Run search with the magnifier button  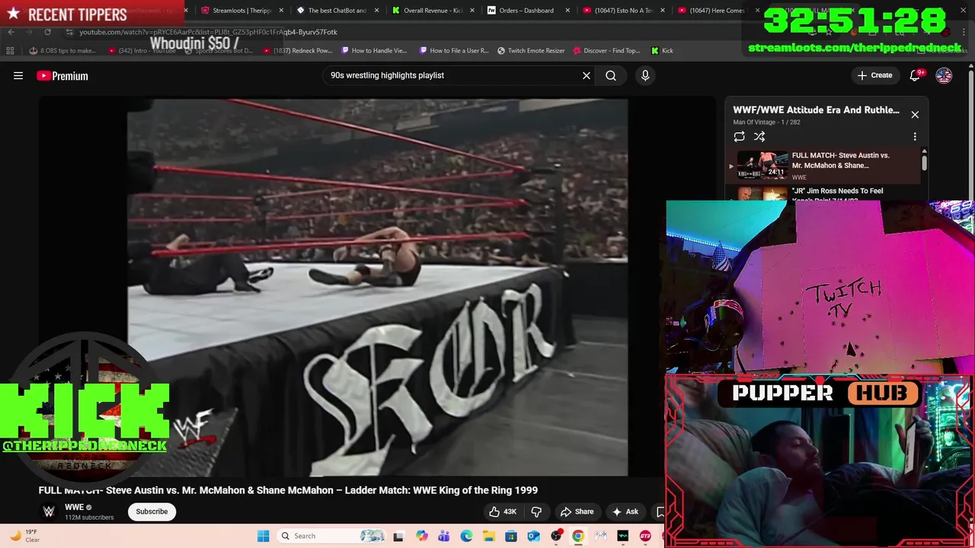611,75
